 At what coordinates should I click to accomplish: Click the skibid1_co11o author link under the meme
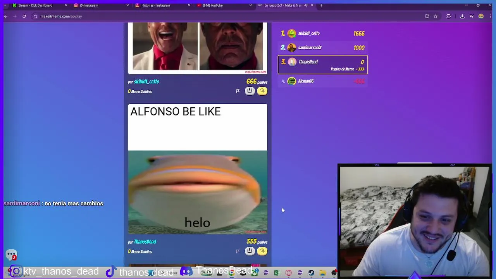(x=146, y=82)
